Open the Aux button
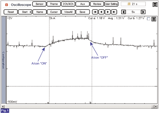The width and height of the screenshot is (159, 113). click(82, 4)
